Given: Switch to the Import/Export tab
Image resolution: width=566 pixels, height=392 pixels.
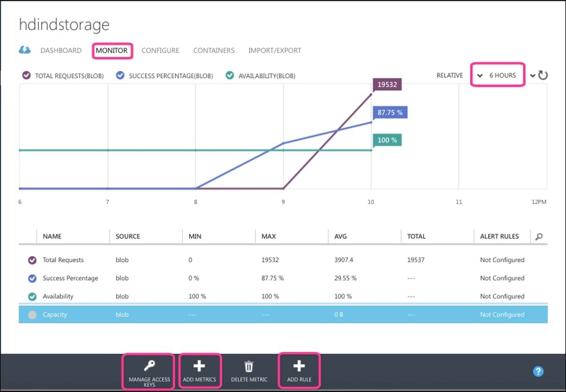Looking at the screenshot, I should (x=275, y=50).
